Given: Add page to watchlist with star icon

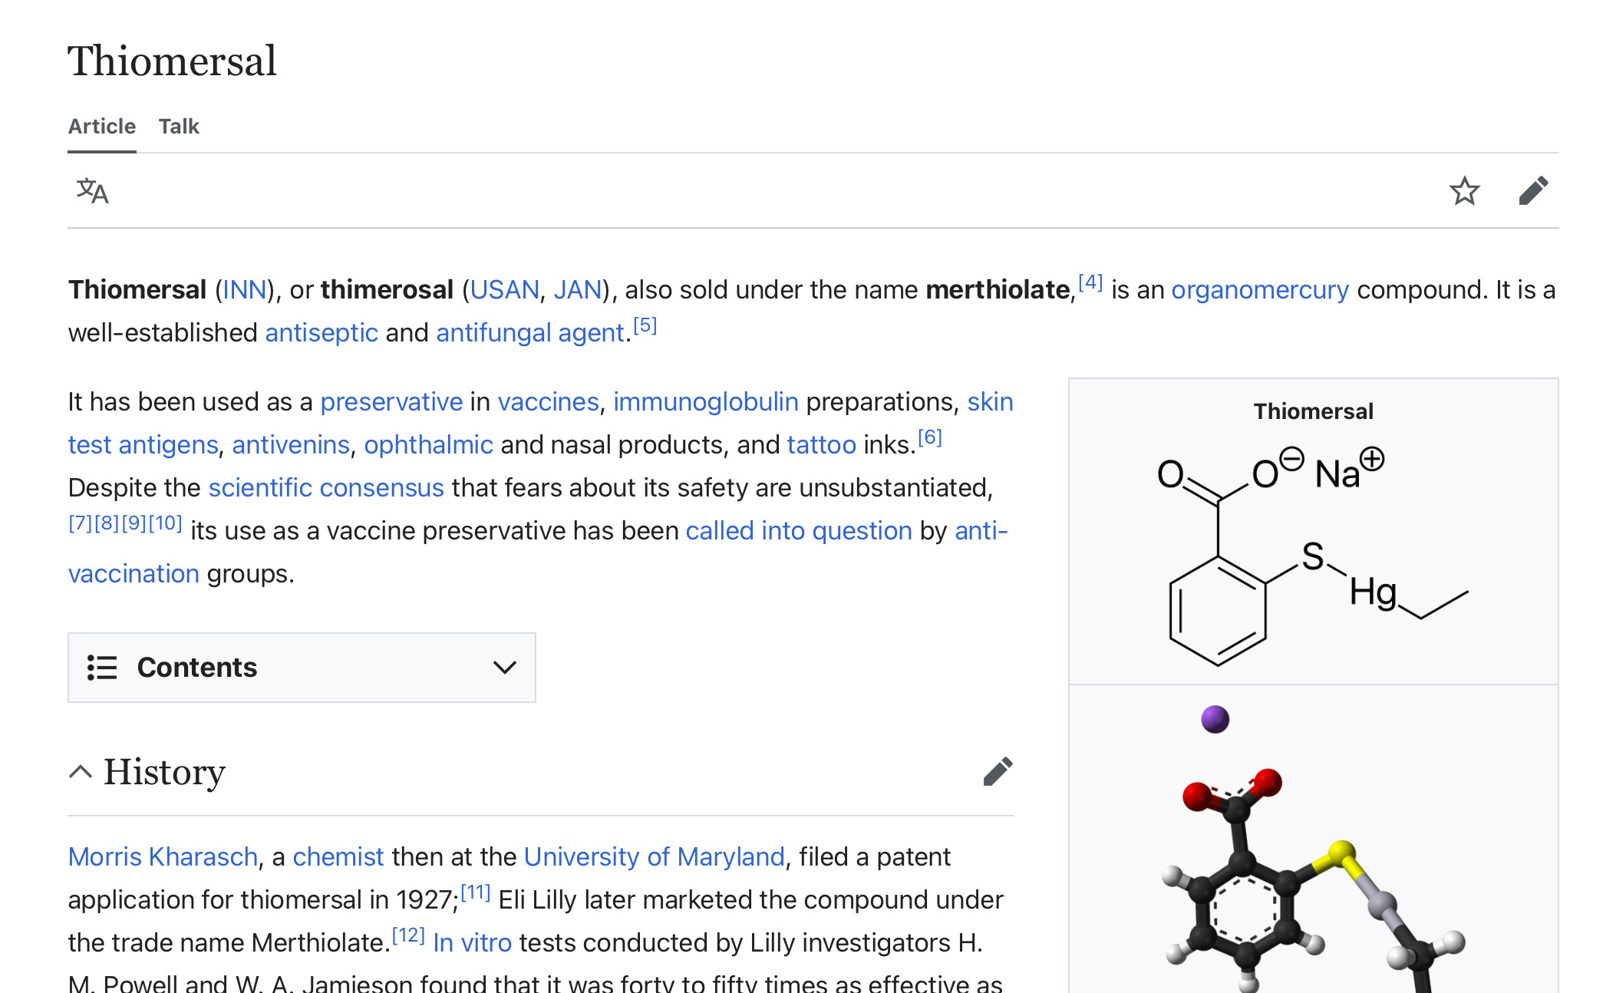Looking at the screenshot, I should point(1464,191).
